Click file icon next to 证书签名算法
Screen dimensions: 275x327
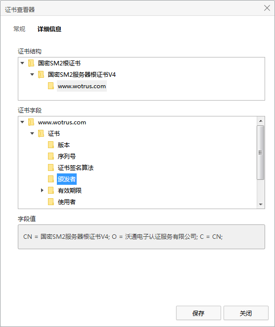[x=51, y=167]
